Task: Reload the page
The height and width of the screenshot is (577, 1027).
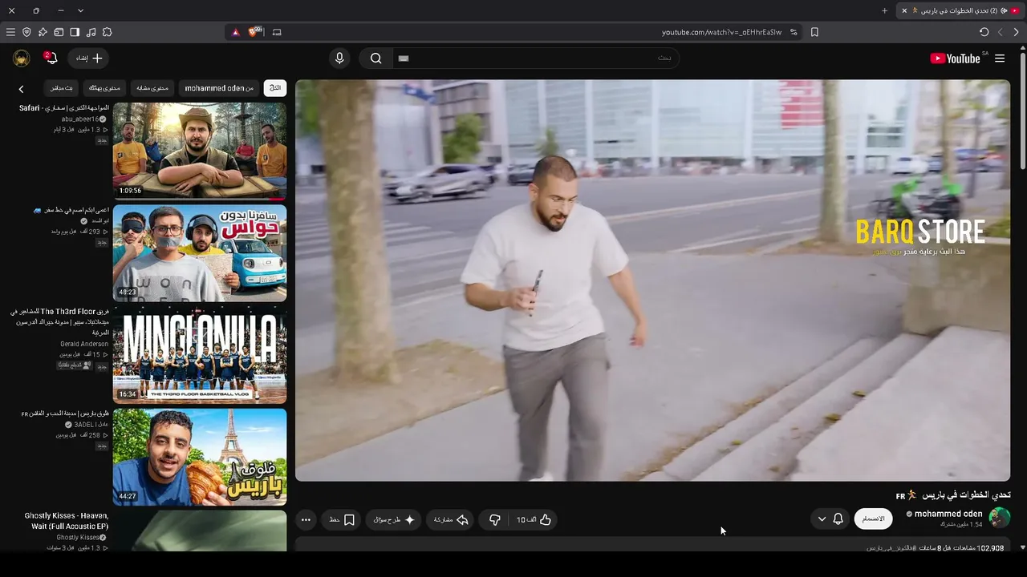Action: click(984, 32)
